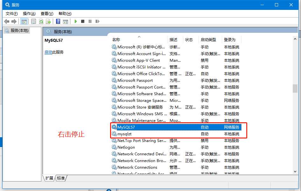The image size is (301, 191).
Task: Open the Properties toolbar icon
Action: tap(34, 21)
